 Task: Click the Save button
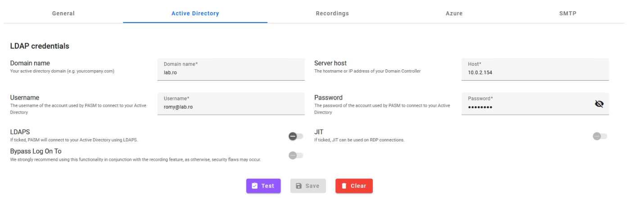(x=308, y=186)
